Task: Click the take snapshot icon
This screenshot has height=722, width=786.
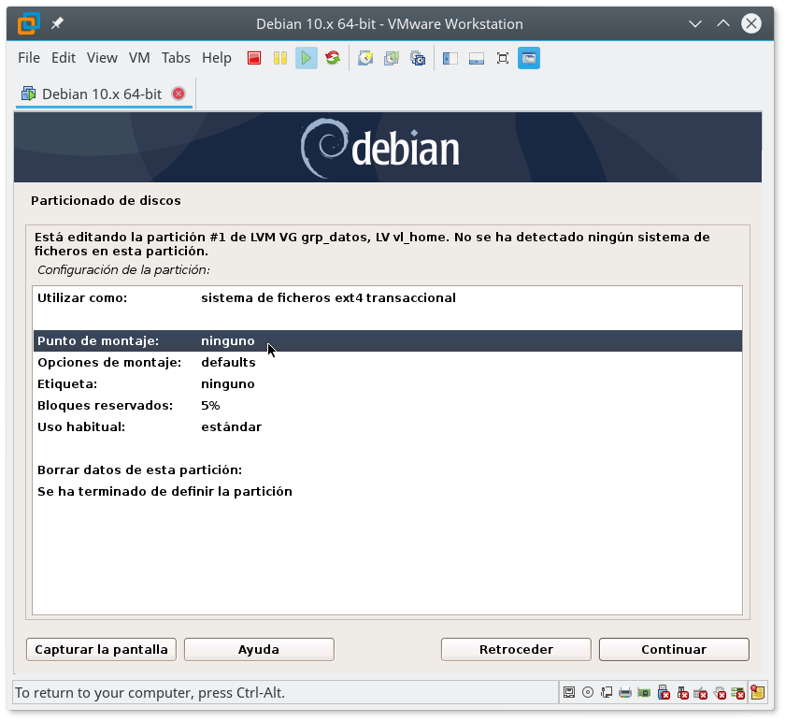Action: pos(365,58)
